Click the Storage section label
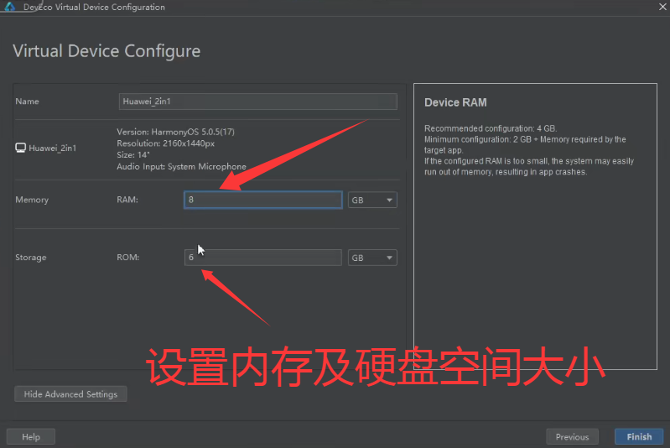670x448 pixels. tap(31, 258)
